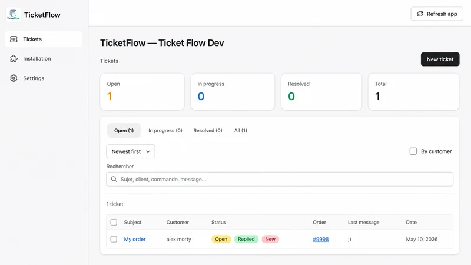Viewport: 471px width, 265px height.
Task: Click the Tickets icon in the sidebar
Action: [14, 39]
